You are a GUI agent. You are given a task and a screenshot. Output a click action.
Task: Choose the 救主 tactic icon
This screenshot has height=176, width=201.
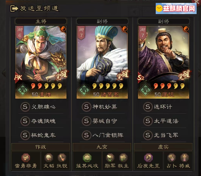(123, 158)
